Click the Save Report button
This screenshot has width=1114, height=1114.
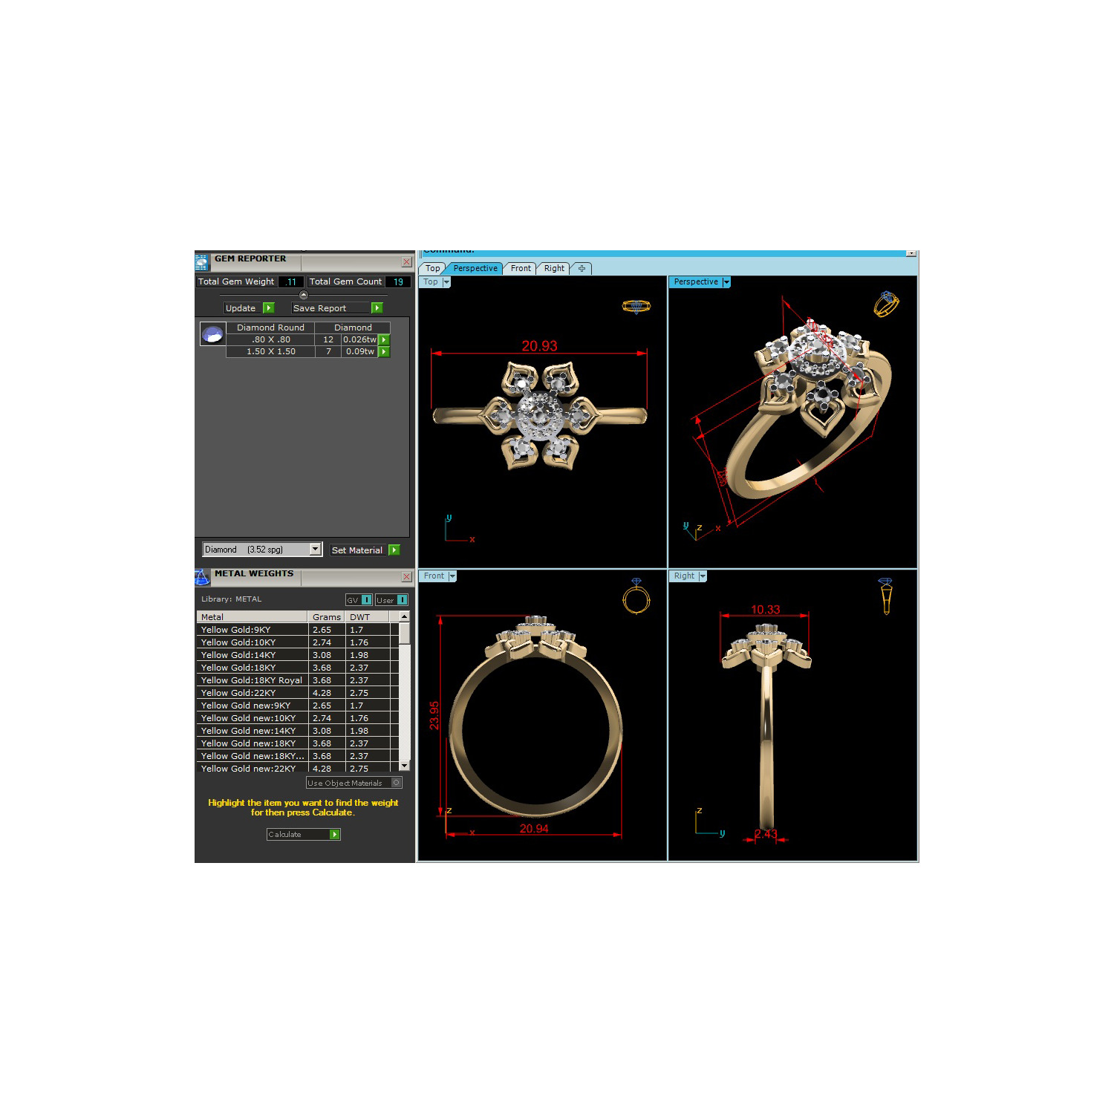[337, 307]
